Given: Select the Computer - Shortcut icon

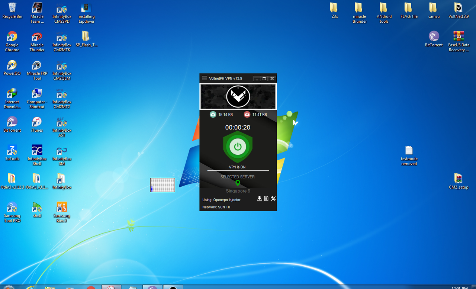Looking at the screenshot, I should tap(37, 98).
